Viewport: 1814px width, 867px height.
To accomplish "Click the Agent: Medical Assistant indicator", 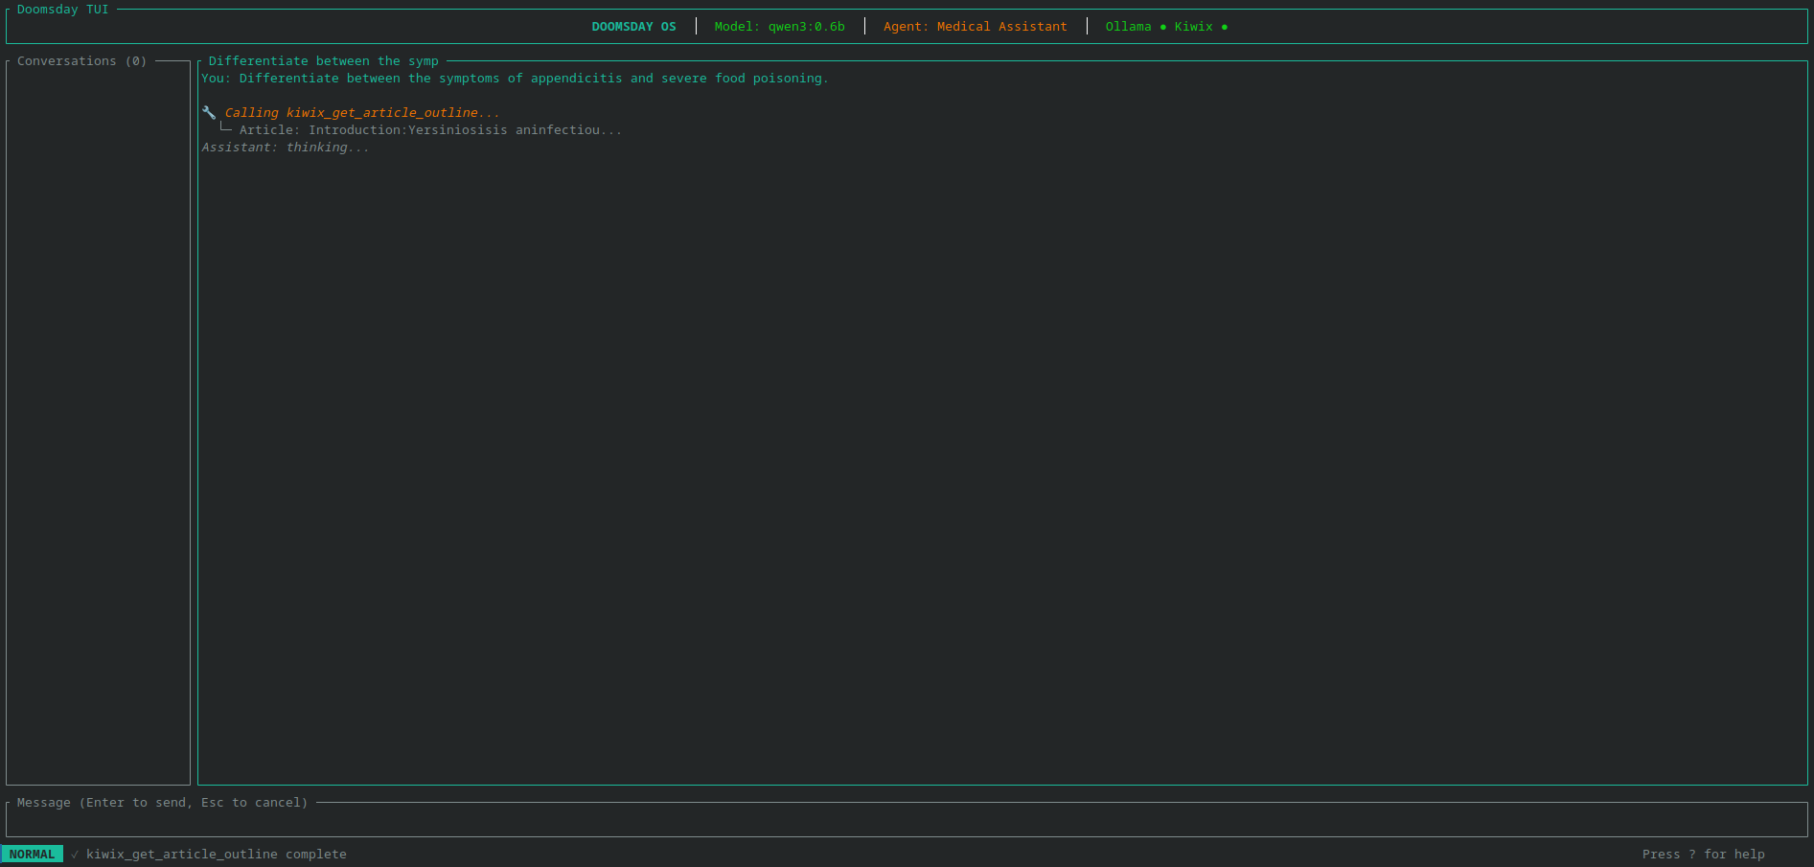I will 975,26.
